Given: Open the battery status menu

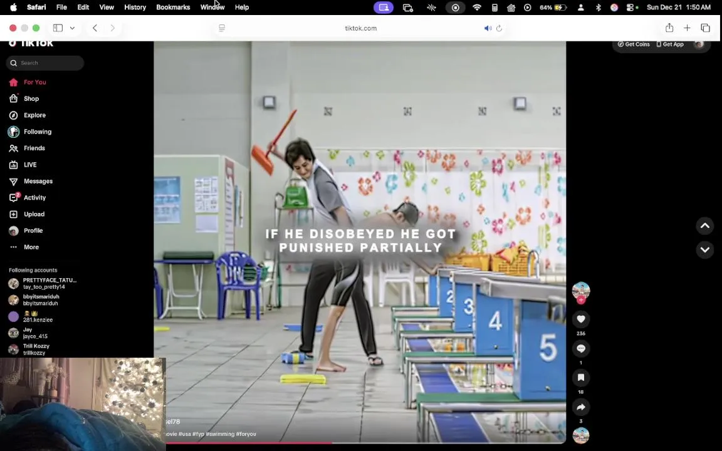Looking at the screenshot, I should coord(553,8).
